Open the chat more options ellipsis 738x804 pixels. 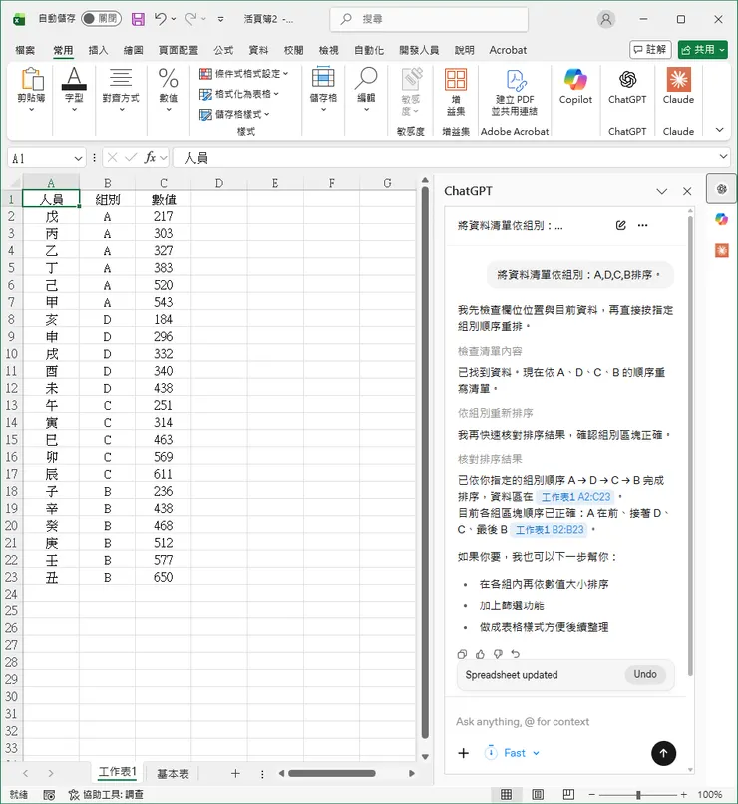pyautogui.click(x=642, y=225)
